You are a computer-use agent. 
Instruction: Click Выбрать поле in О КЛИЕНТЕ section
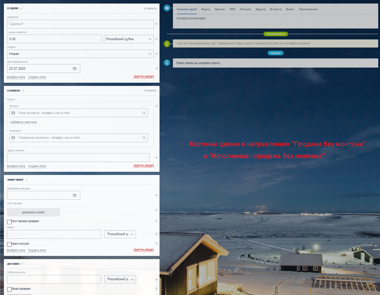(x=16, y=167)
